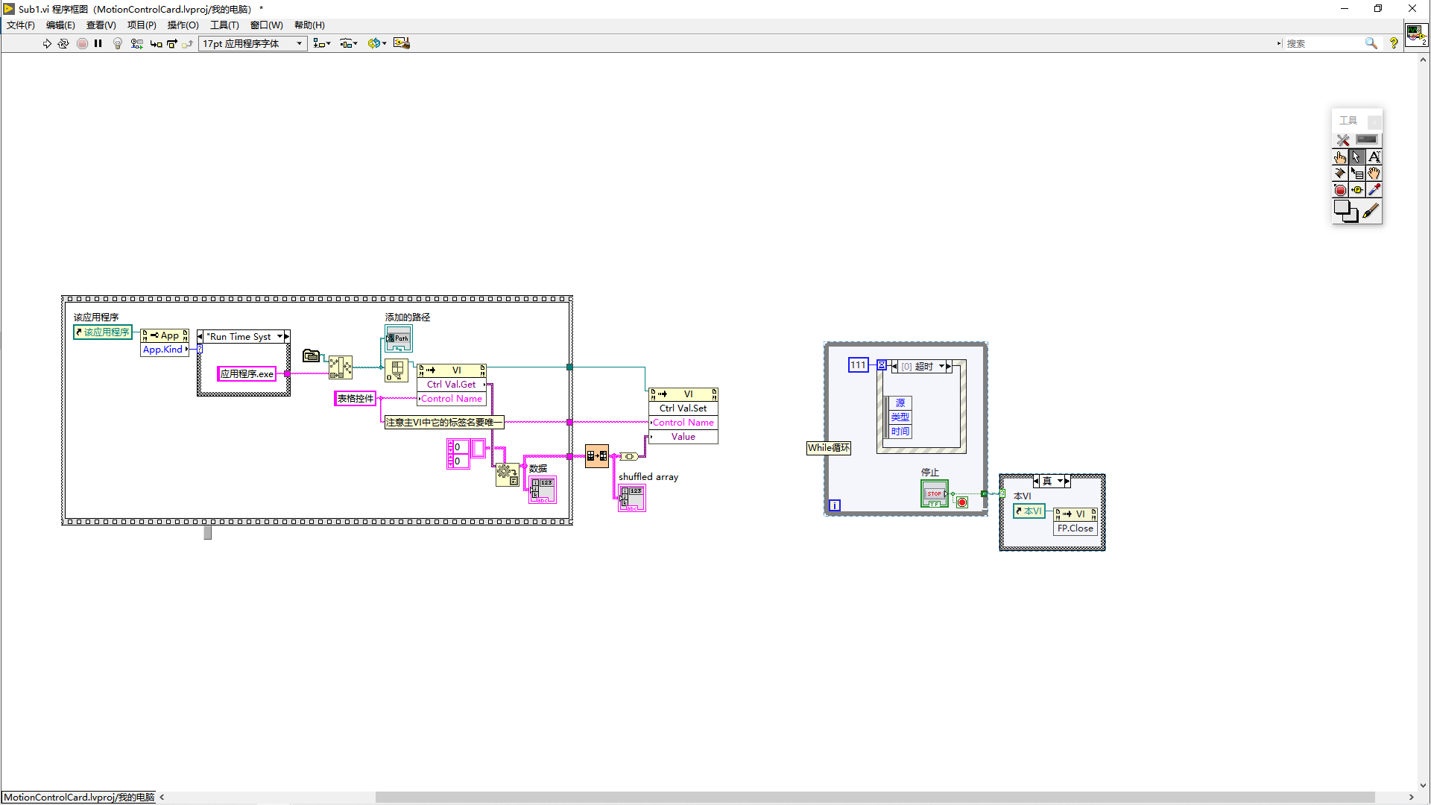This screenshot has height=805, width=1431.
Task: Click the search input field
Action: click(x=1323, y=43)
